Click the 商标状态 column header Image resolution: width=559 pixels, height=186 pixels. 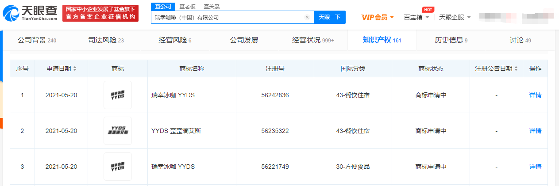tap(431, 69)
